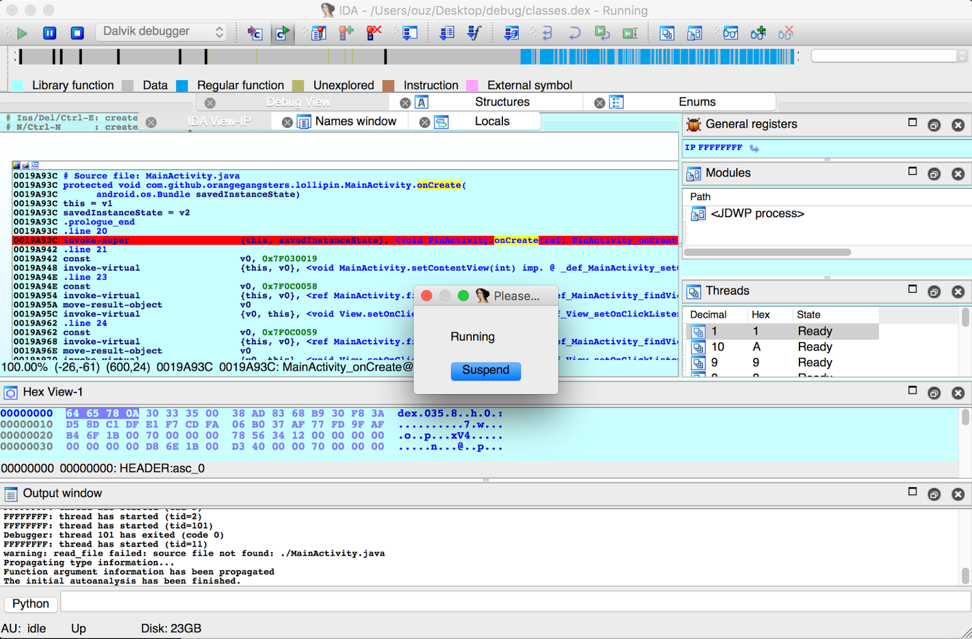972x639 pixels.
Task: Click the step into icon
Action: (x=546, y=33)
